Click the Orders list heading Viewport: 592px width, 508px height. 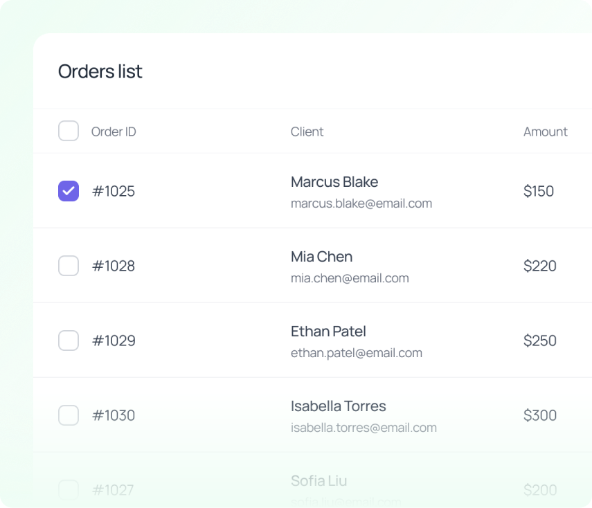coord(100,71)
